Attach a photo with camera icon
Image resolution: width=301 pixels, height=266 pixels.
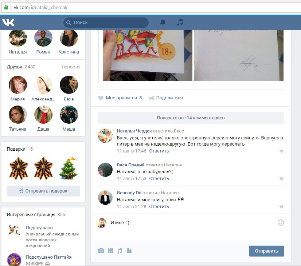tap(101, 251)
